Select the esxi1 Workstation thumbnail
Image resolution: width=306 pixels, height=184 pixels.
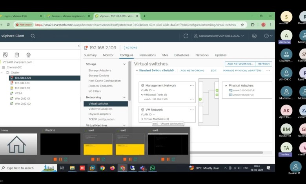pyautogui.click(x=98, y=144)
